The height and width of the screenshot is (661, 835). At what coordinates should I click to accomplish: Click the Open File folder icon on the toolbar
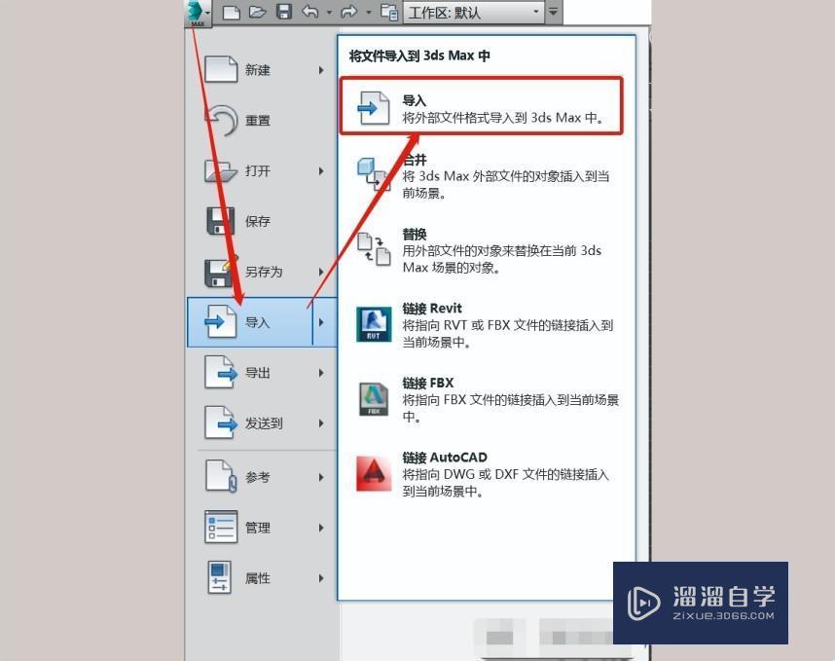click(x=257, y=12)
